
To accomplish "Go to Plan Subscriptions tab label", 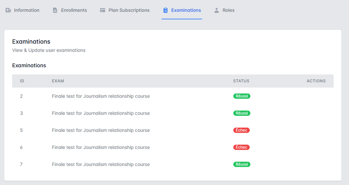I will [x=129, y=10].
